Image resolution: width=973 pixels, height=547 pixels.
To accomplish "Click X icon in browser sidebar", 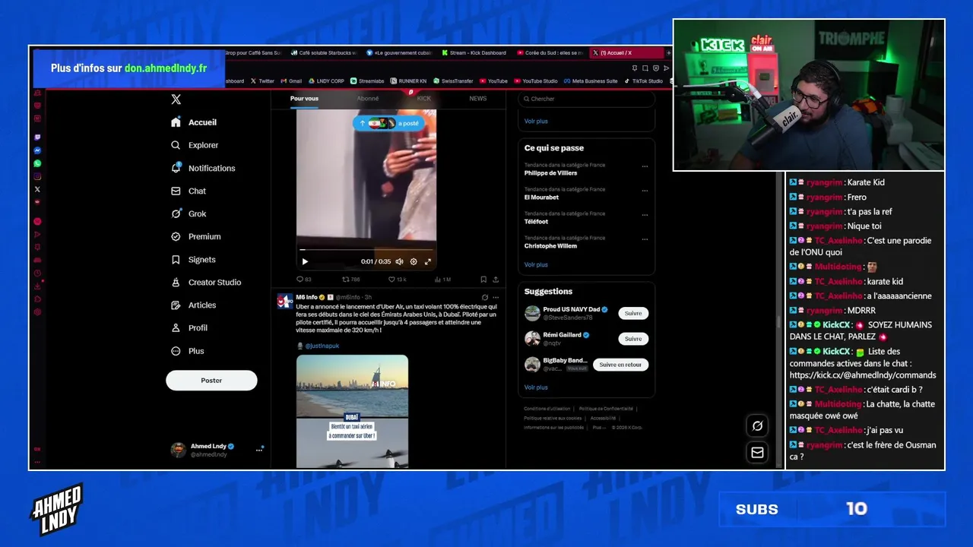I will (37, 189).
